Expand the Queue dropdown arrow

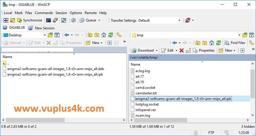[x=99, y=20]
